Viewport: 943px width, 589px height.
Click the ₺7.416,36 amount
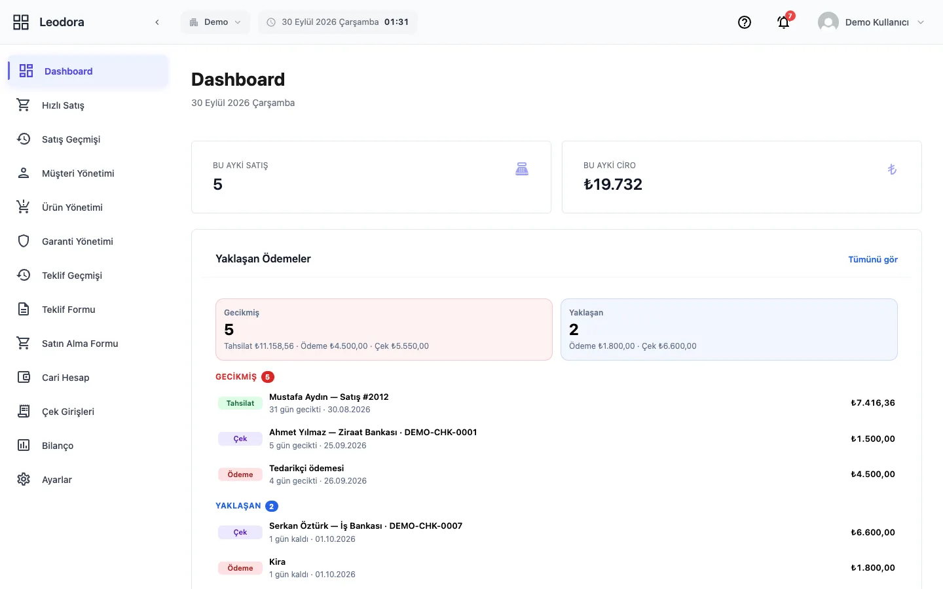point(873,403)
